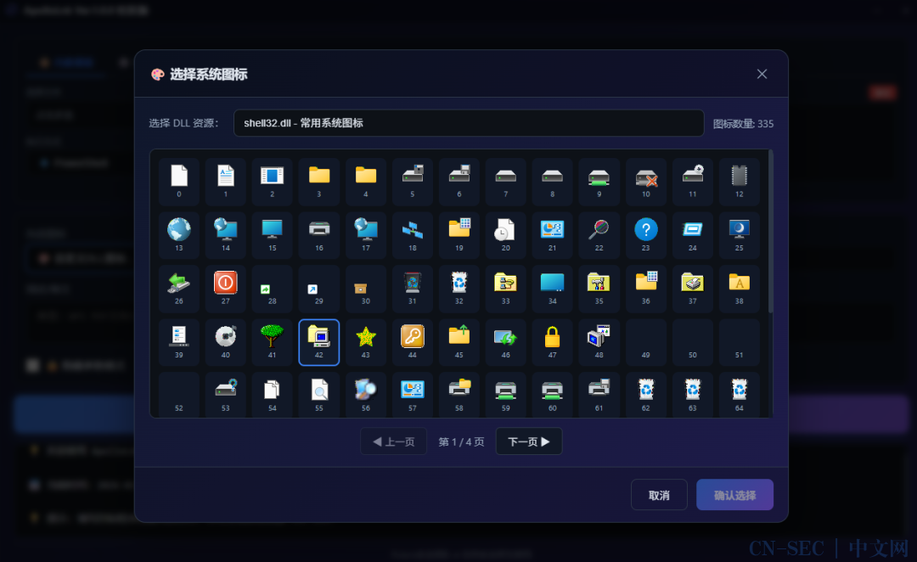Image resolution: width=917 pixels, height=562 pixels.
Task: Choose the shortcut arrow icon 29
Action: [x=318, y=289]
